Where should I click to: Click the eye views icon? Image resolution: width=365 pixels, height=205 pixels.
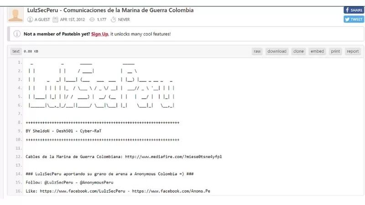coord(92,20)
